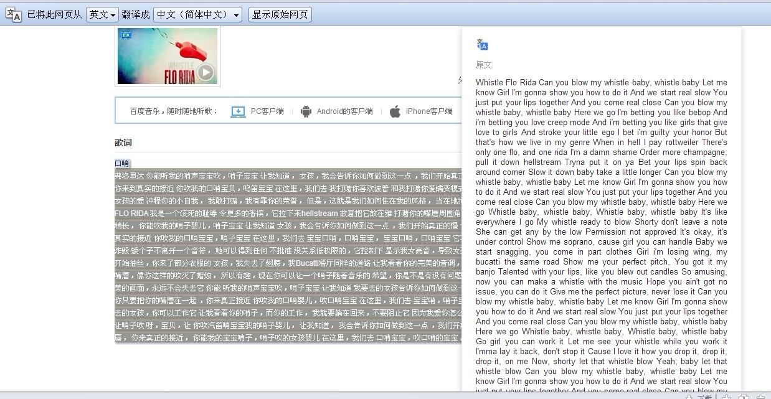Click the translate icon in the original-text popup
This screenshot has height=399, width=771.
(482, 44)
